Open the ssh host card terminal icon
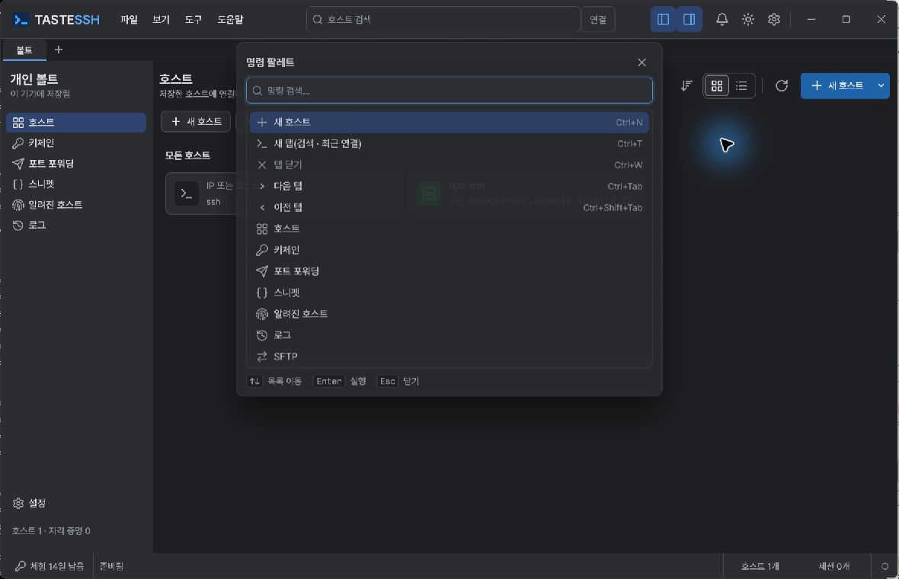 click(x=187, y=194)
